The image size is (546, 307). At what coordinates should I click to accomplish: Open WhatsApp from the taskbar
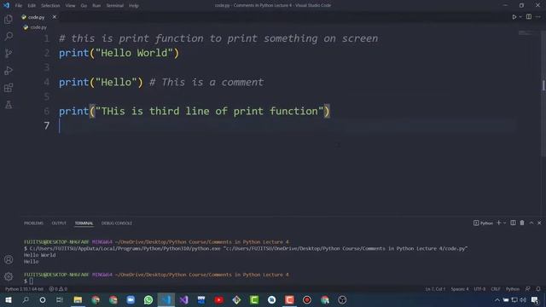tap(148, 300)
